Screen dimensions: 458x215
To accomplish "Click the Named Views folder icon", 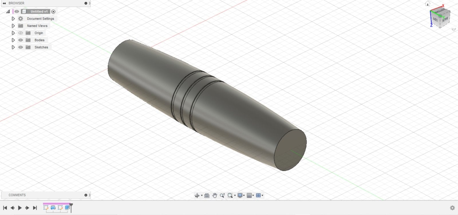I will [x=21, y=26].
